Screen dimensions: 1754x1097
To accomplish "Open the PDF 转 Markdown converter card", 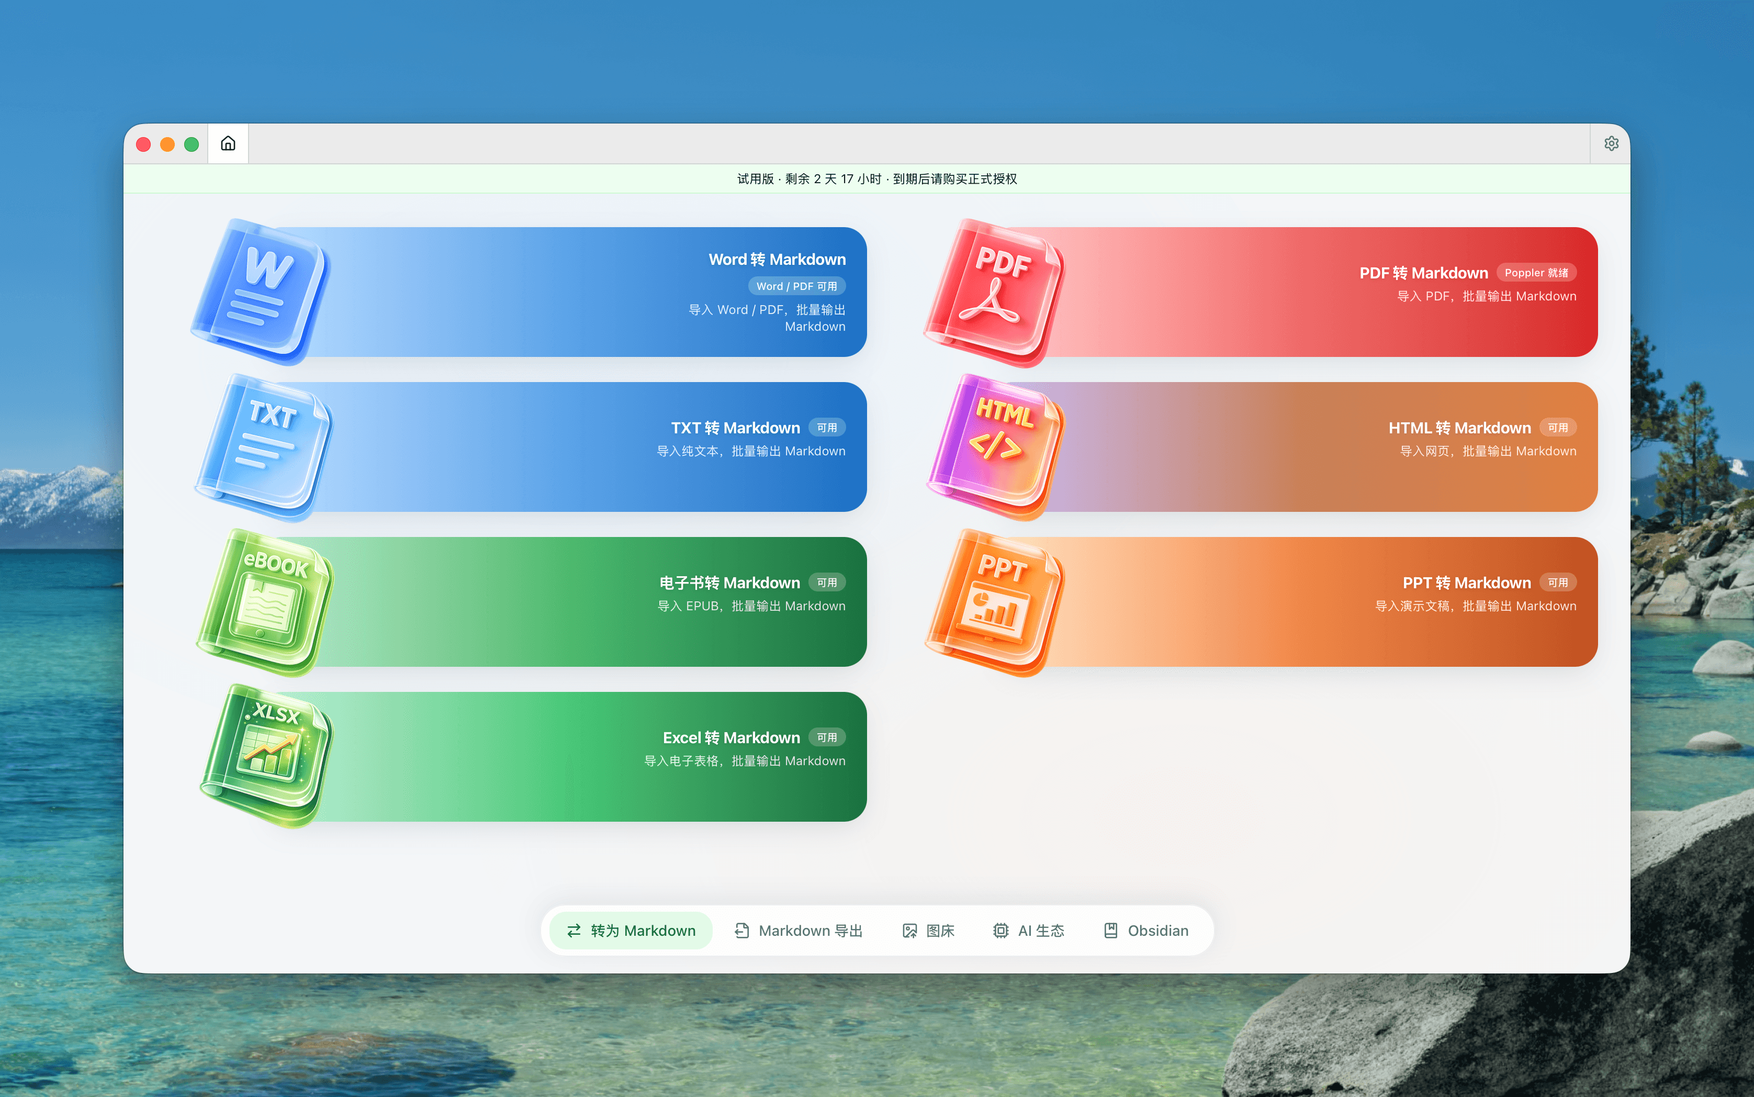I will [x=1297, y=292].
